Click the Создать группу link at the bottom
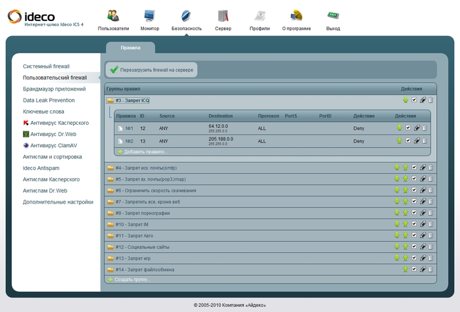This screenshot has height=312, width=460. (x=131, y=280)
